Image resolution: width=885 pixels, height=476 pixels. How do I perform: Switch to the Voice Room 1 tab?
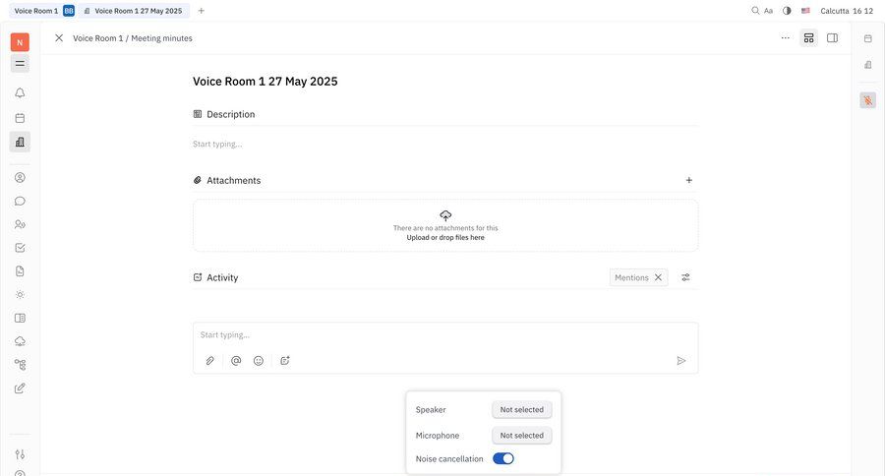click(x=35, y=11)
